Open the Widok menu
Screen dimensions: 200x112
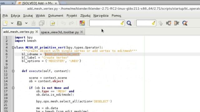click(40, 16)
